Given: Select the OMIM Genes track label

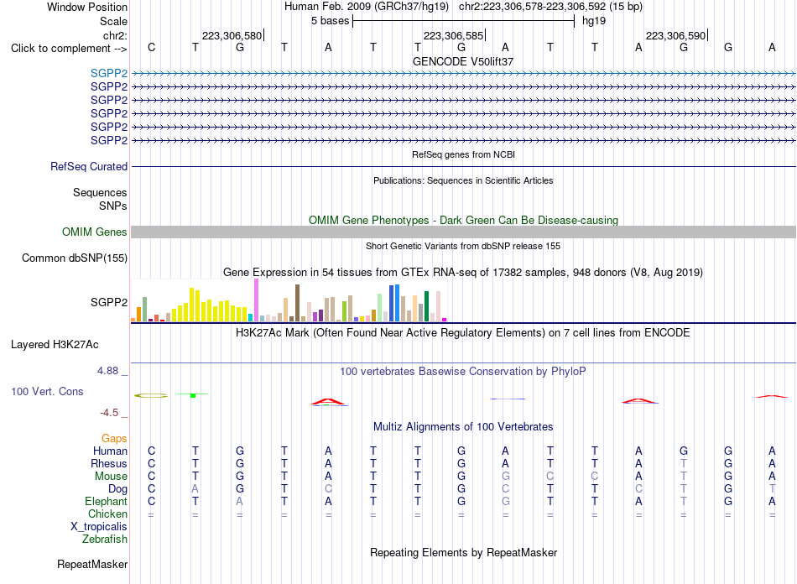Looking at the screenshot, I should [94, 232].
